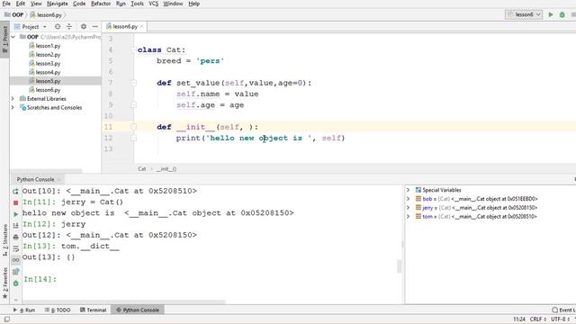Fold the class Cat block in gutter
Viewport: 576px width, 324px height.
(133, 49)
